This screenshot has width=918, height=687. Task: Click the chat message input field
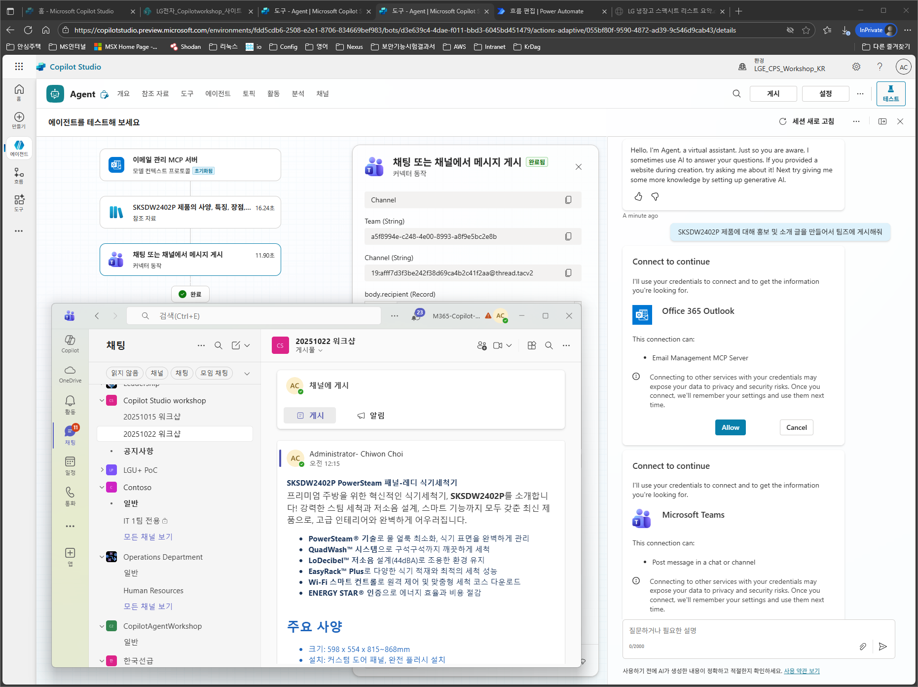[740, 631]
